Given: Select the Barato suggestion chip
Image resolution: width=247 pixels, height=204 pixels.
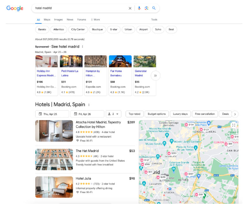Looking at the screenshot, I should coord(42,29).
